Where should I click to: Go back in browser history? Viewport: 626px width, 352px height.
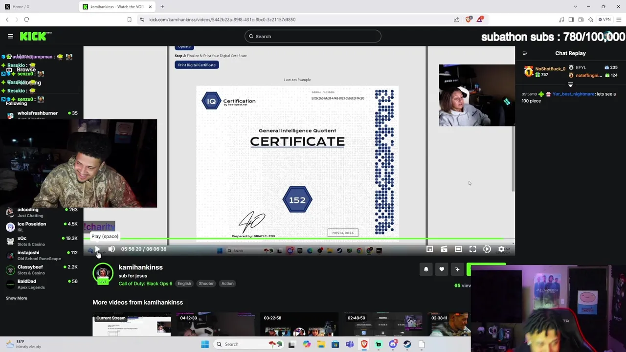pos(7,20)
